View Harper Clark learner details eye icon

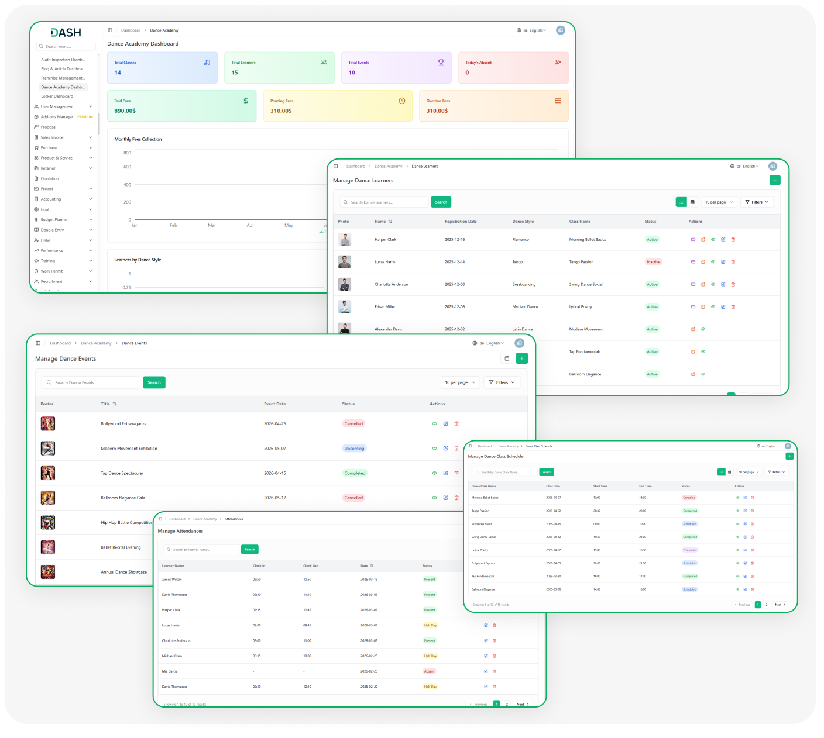point(713,239)
